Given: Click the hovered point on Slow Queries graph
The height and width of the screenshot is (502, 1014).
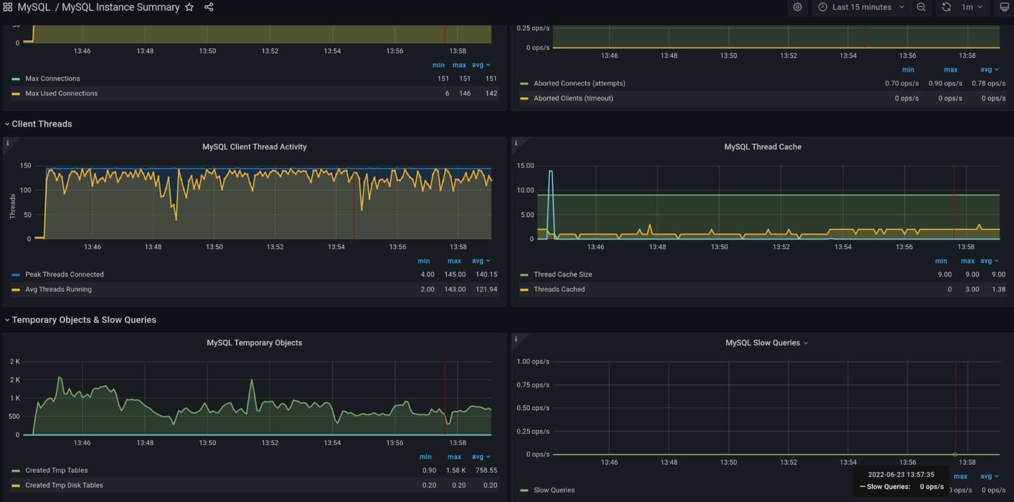Looking at the screenshot, I should pyautogui.click(x=955, y=454).
